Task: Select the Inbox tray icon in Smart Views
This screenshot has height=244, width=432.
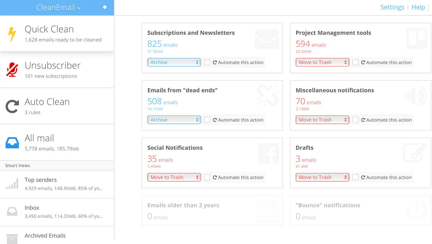Action: coord(12,211)
